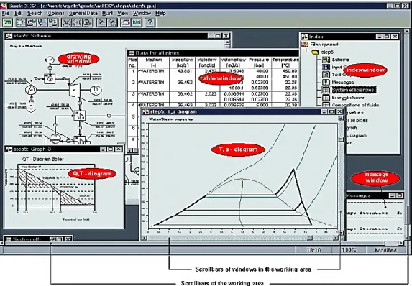The height and width of the screenshot is (286, 412).
Task: Open the File menu
Action: tap(6, 14)
